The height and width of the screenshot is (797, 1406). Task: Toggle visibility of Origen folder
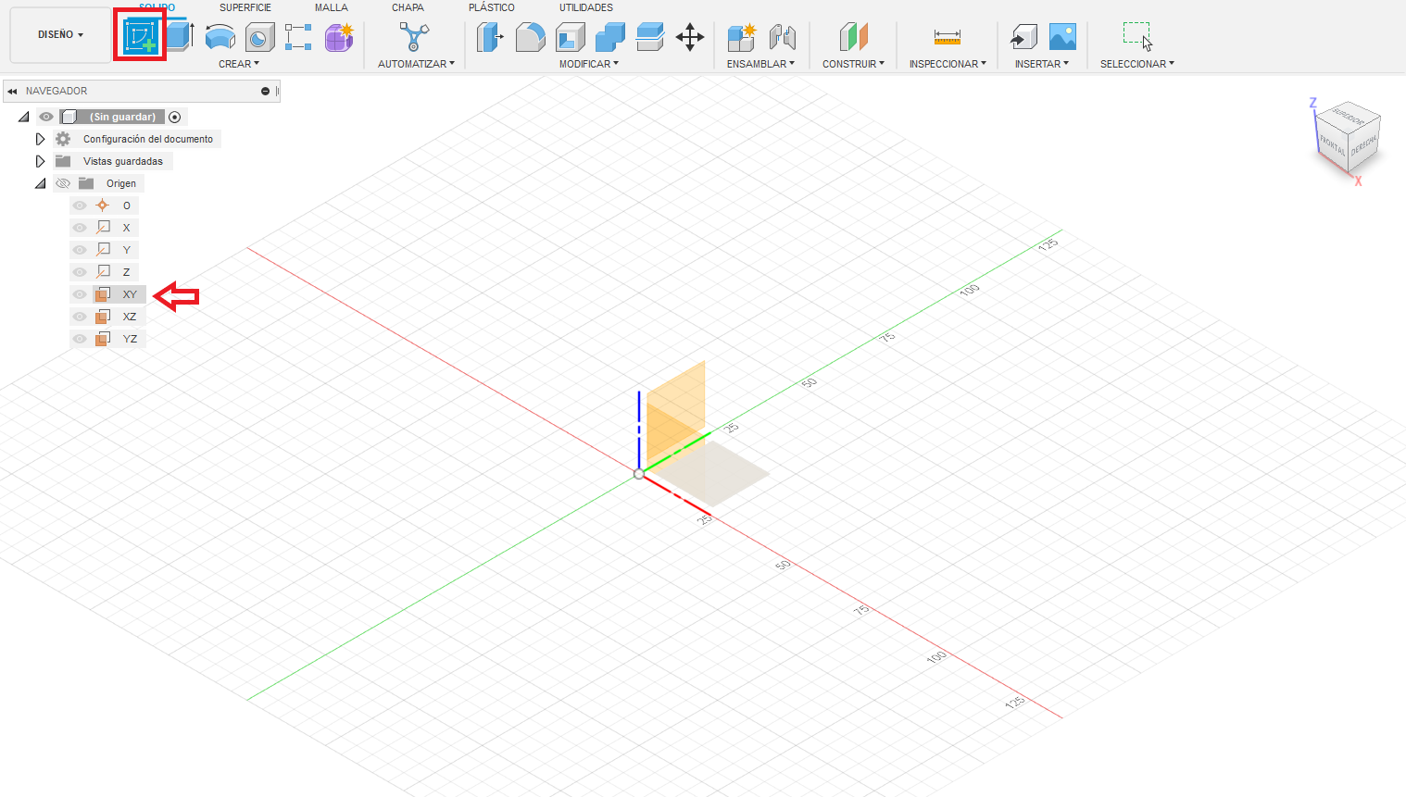63,183
